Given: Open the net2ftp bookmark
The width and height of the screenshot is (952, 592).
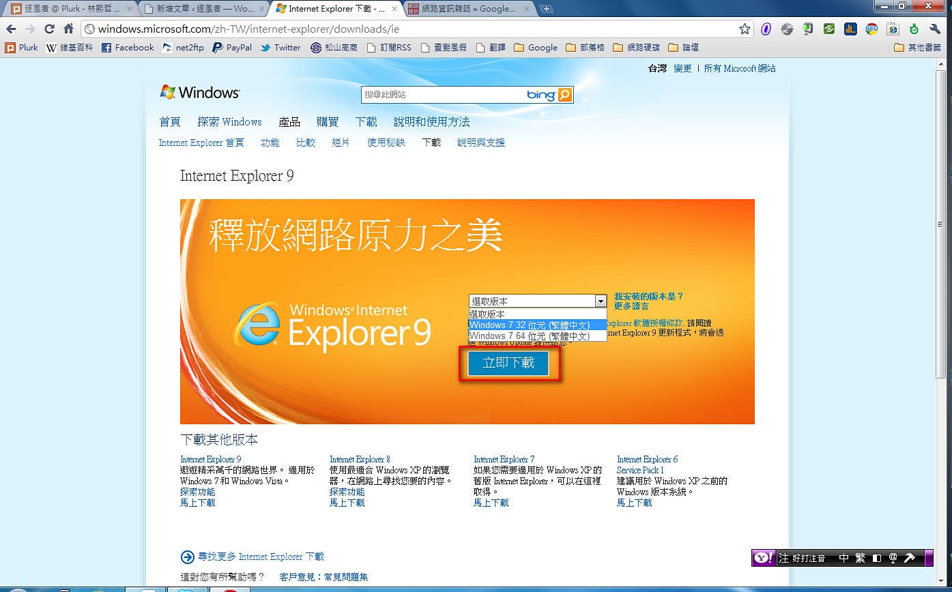Looking at the screenshot, I should [184, 48].
